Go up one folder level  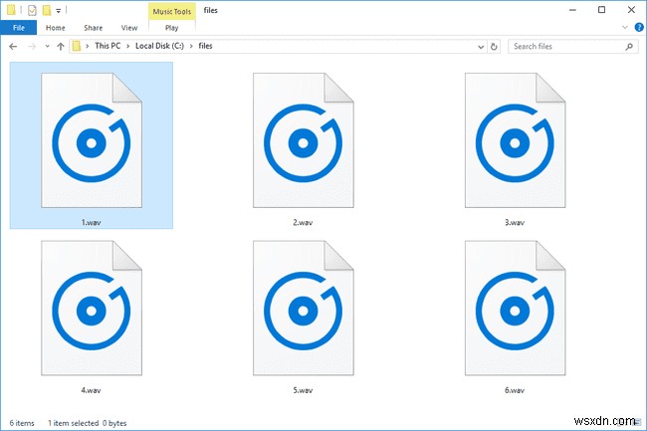61,46
